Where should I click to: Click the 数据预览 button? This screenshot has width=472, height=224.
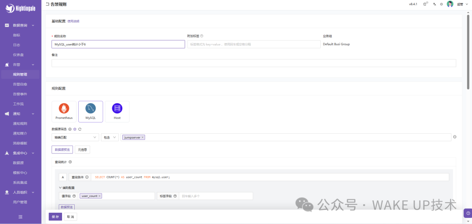[67, 207]
